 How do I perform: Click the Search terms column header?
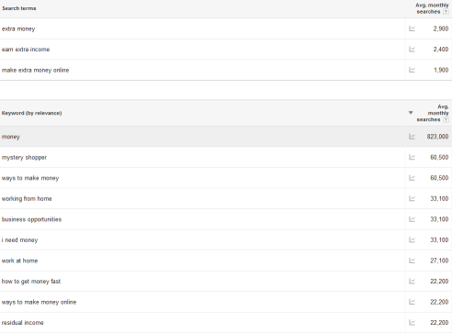click(19, 8)
